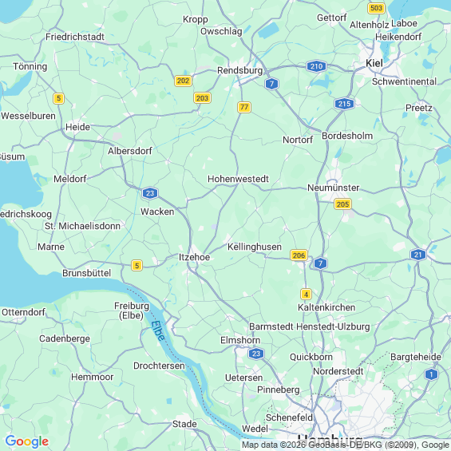Click the Map data copyright text

point(346,445)
